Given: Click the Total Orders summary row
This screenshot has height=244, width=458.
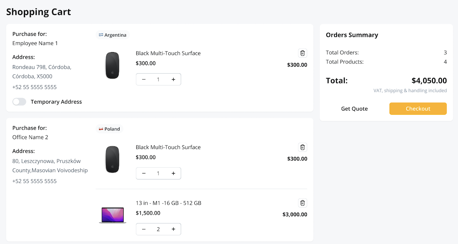Looking at the screenshot, I should click(385, 52).
